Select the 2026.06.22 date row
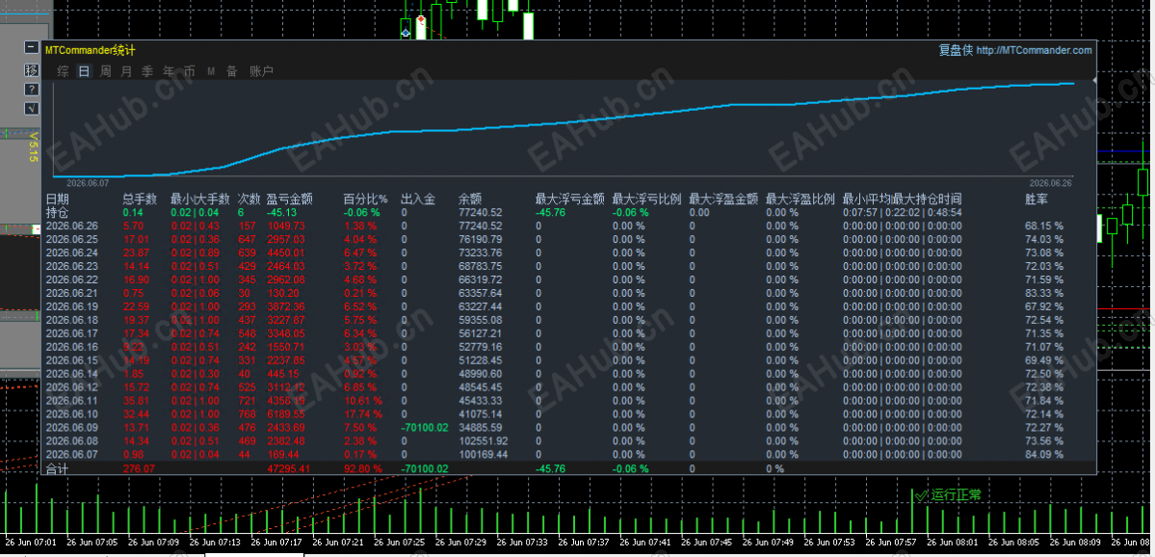The width and height of the screenshot is (1155, 557). click(x=72, y=280)
